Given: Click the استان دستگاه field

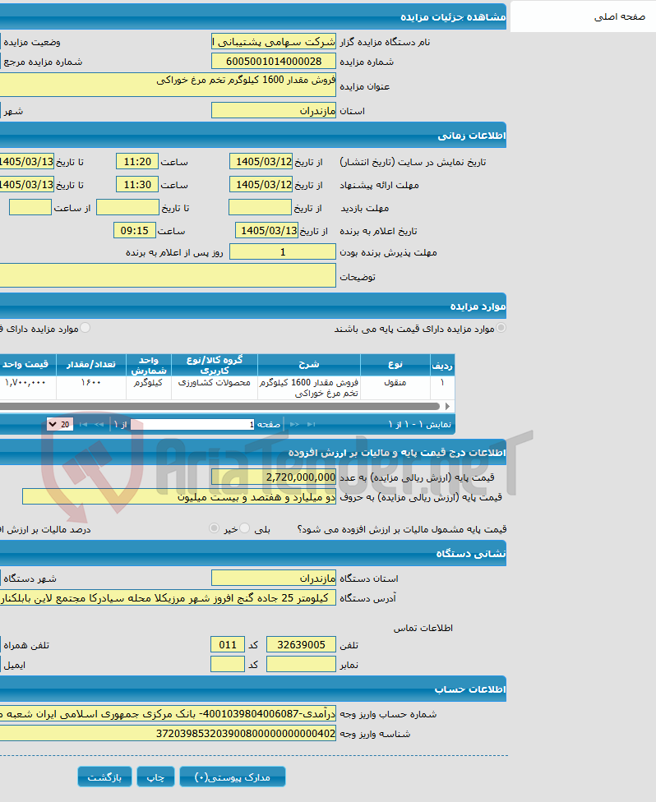Looking at the screenshot, I should 274,578.
